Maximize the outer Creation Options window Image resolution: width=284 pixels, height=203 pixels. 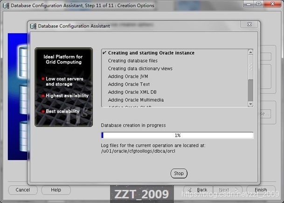259,4
